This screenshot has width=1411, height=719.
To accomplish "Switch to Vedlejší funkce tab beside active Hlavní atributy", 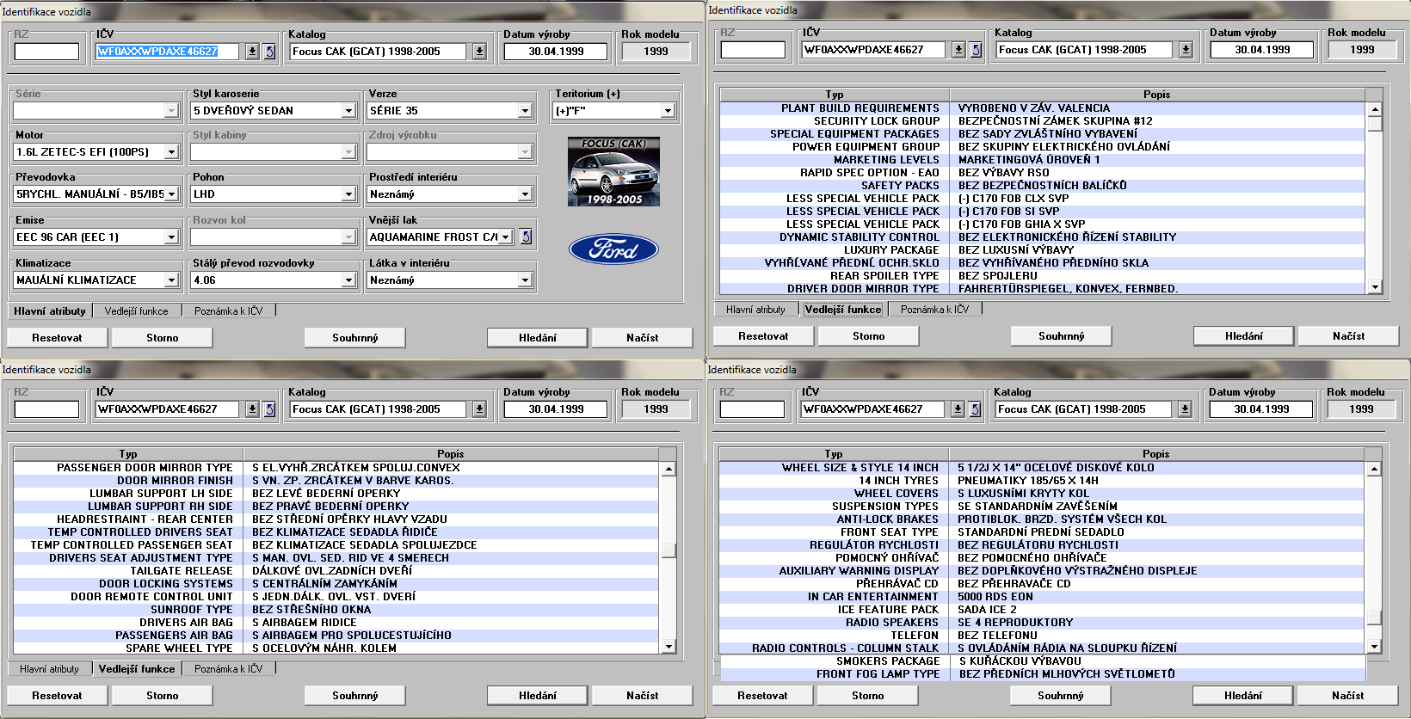I will (136, 311).
